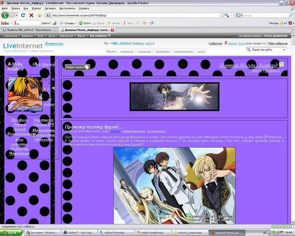Open the post title Провожу чистку друзей
This screenshot has width=295, height=236.
94,127
